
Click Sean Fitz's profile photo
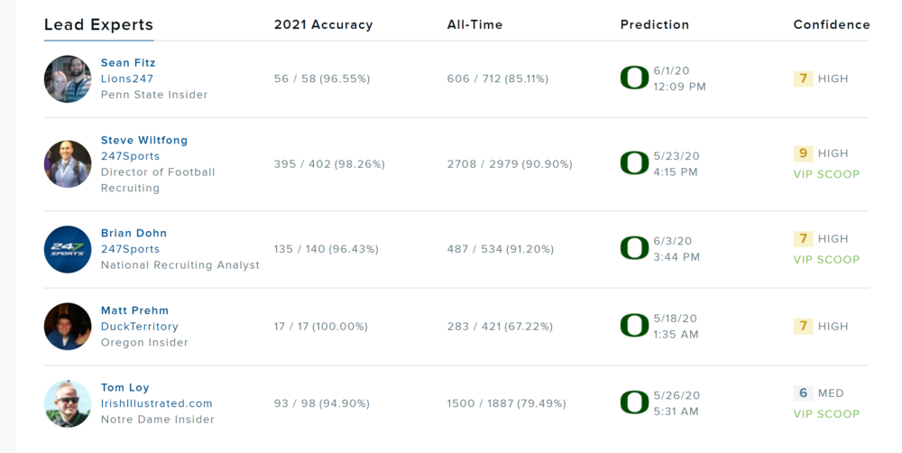[68, 79]
